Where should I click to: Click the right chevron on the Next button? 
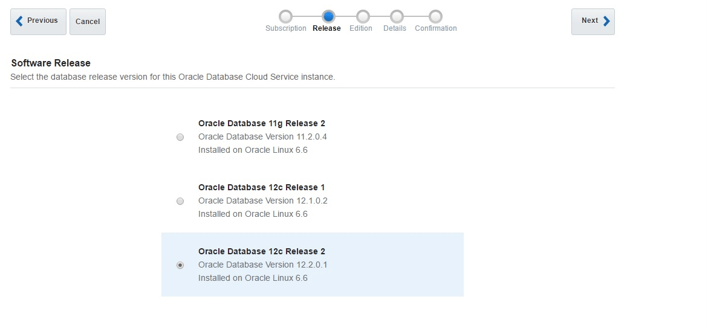pos(606,21)
